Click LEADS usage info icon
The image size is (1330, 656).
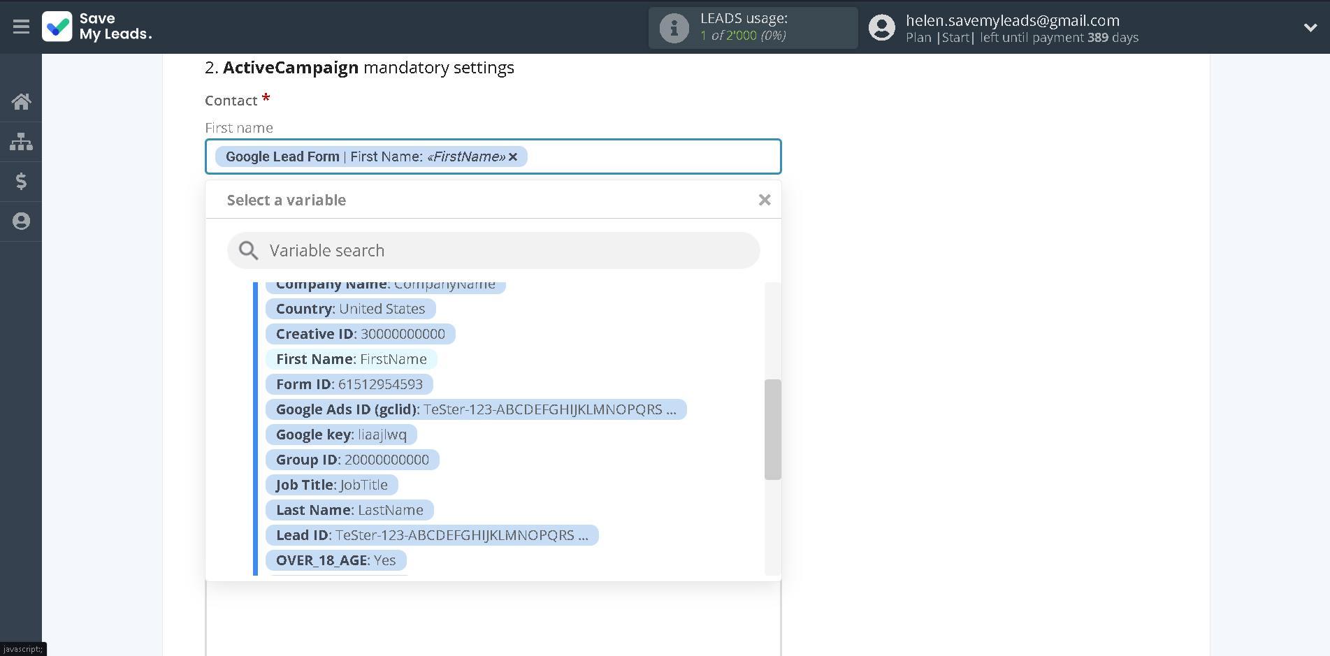click(674, 28)
